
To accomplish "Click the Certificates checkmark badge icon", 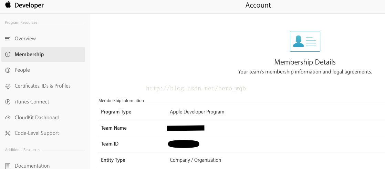I will point(8,86).
